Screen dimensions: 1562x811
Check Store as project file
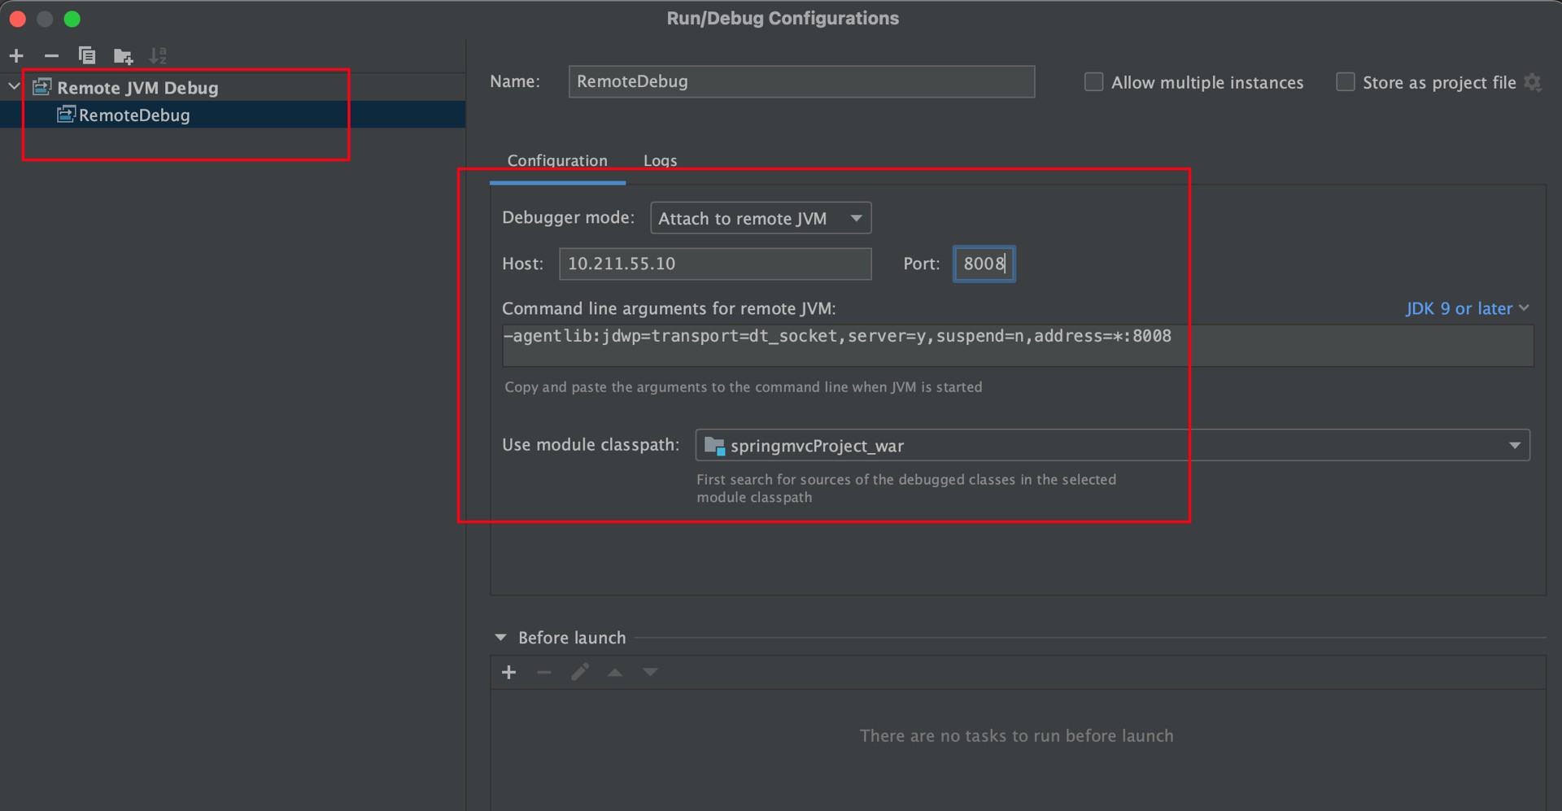click(x=1345, y=82)
